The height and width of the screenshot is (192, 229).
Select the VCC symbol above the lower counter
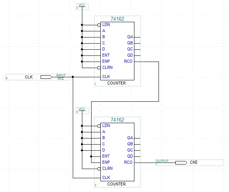[82, 111]
